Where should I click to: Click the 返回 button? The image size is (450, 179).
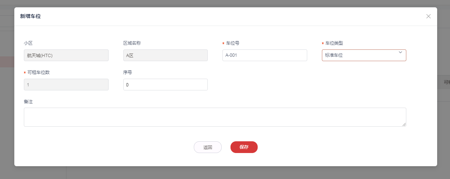coord(207,147)
